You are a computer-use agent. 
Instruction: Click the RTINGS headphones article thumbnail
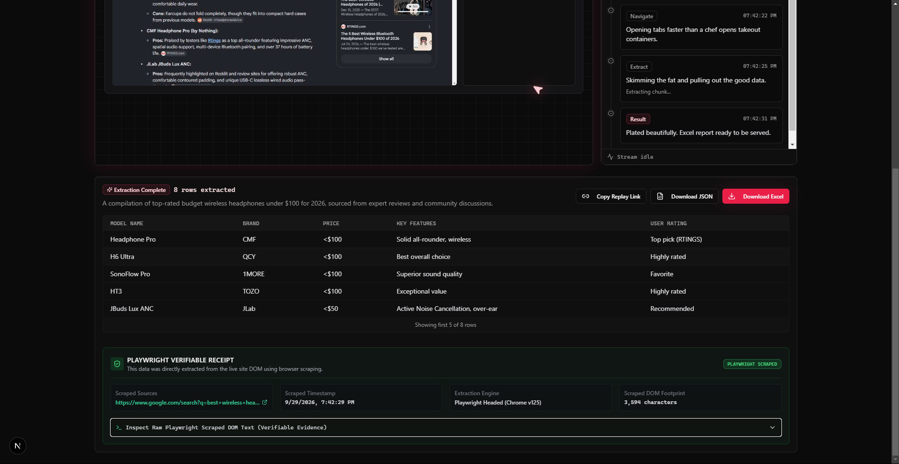pyautogui.click(x=423, y=41)
